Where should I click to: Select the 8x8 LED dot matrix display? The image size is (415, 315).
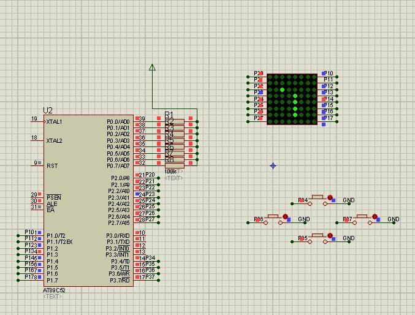tap(292, 99)
